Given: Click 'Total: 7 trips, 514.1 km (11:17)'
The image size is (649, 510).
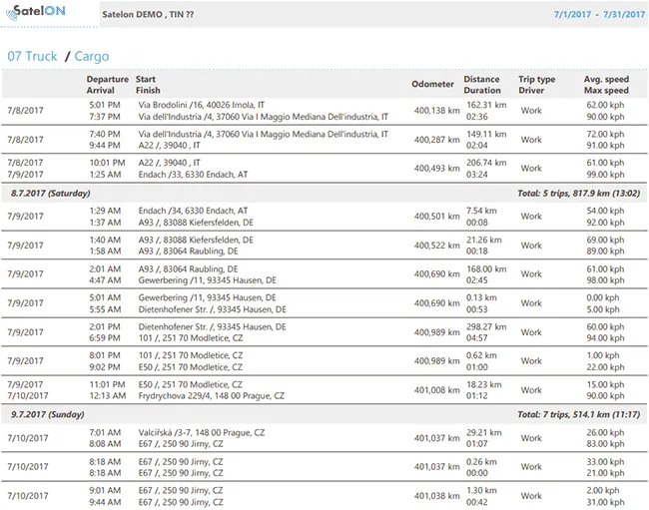Looking at the screenshot, I should (x=579, y=414).
